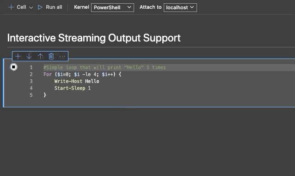Open the Kernel PowerShell dropdown
The width and height of the screenshot is (295, 176).
112,7
